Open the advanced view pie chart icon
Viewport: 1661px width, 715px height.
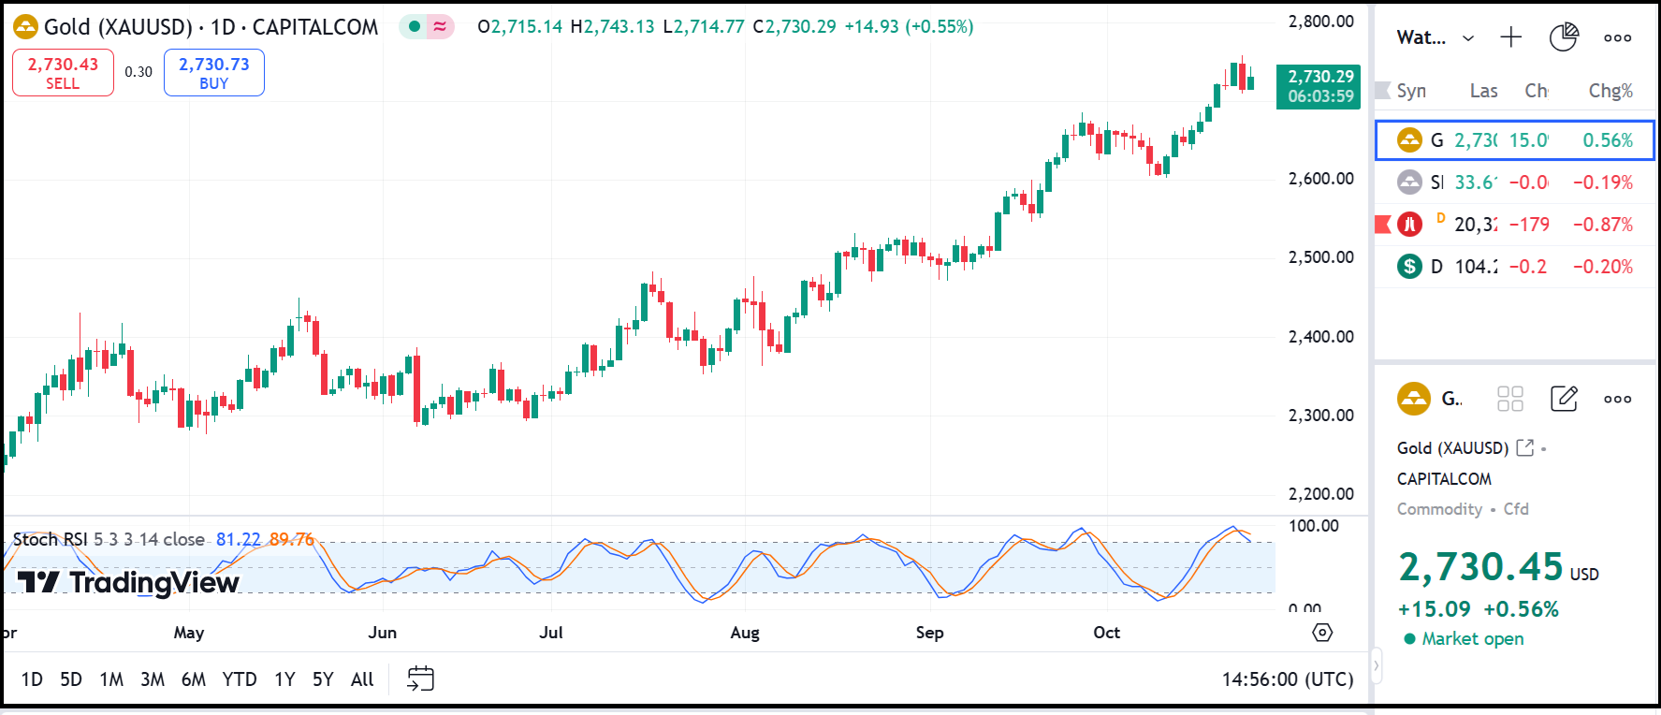1564,37
